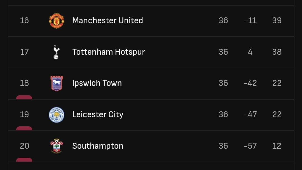
Task: Click the red relegation marker under position 18
Action: [24, 97]
